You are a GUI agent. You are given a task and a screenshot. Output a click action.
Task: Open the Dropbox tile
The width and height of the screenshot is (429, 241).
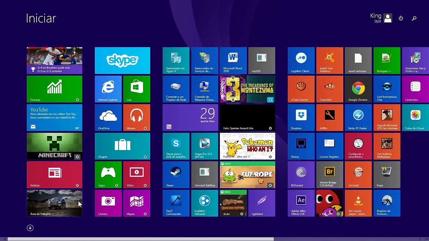[x=301, y=117]
